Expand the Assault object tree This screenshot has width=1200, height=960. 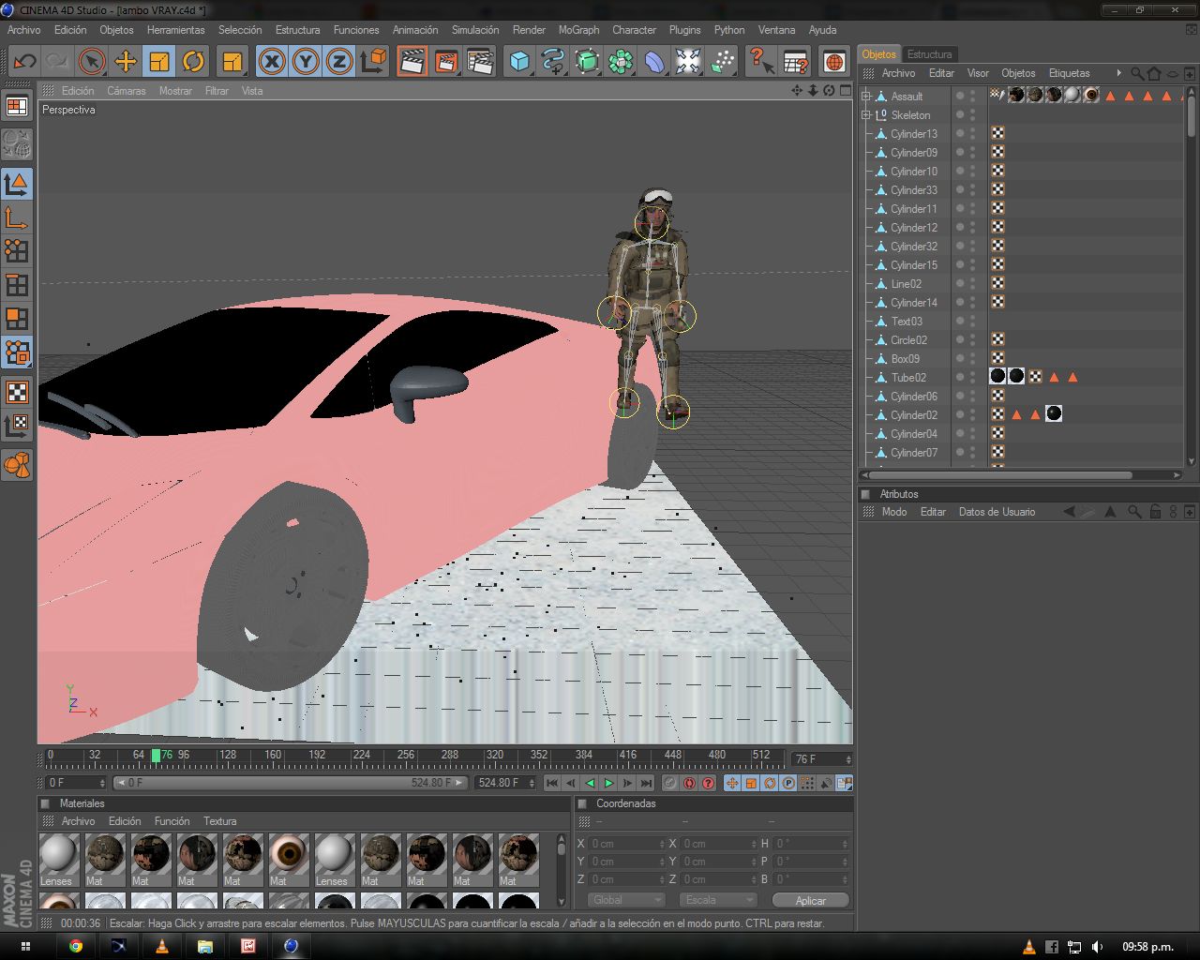(866, 96)
